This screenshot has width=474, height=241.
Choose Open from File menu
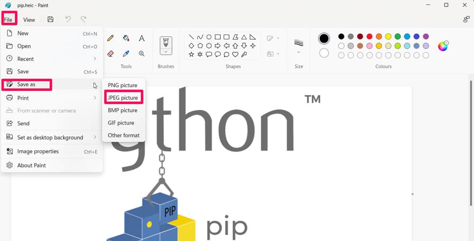click(x=52, y=46)
